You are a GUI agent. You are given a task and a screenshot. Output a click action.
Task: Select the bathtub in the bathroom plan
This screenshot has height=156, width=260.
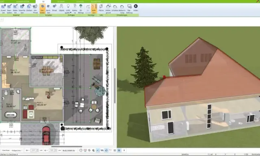coord(11,115)
